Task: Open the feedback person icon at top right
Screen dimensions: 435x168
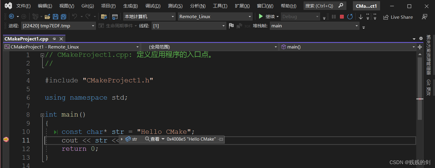Action: point(425,17)
